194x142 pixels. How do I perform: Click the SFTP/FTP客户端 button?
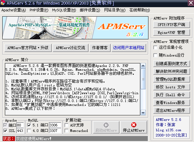point(172,25)
